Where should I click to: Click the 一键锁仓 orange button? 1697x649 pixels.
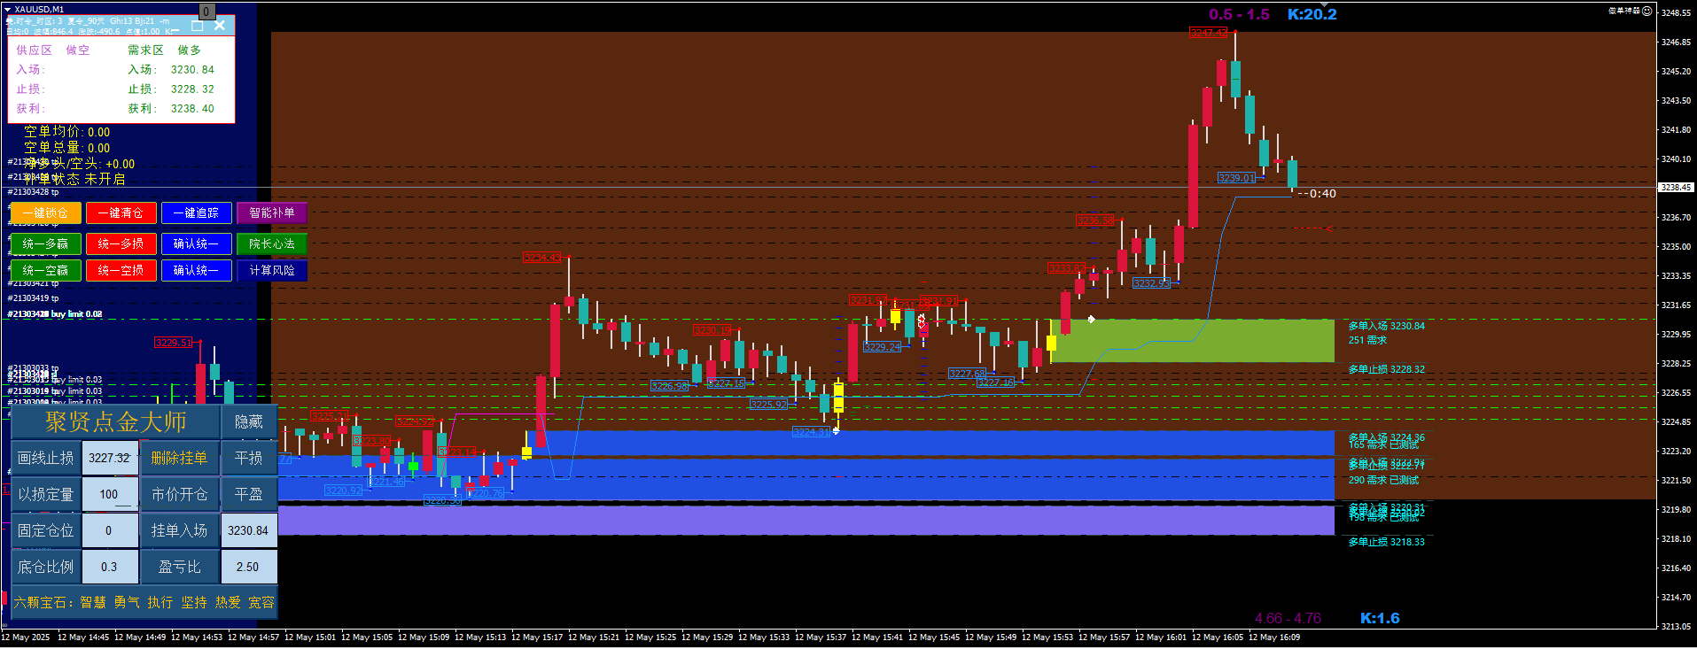[x=45, y=212]
